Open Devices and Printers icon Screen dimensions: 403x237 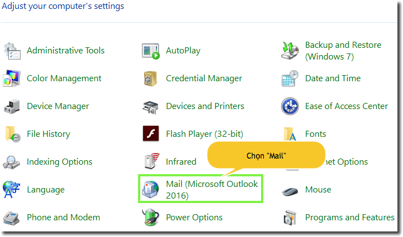tap(151, 106)
